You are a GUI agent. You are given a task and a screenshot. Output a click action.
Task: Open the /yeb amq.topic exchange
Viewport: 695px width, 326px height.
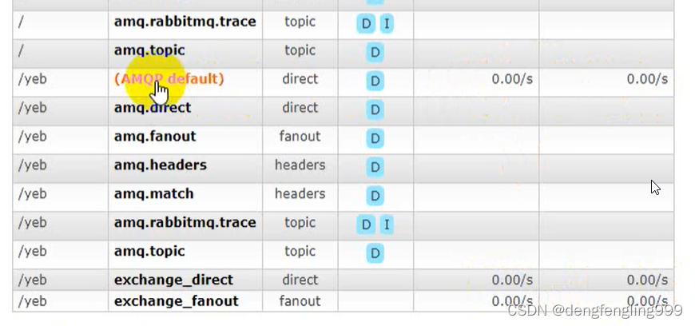pyautogui.click(x=149, y=252)
